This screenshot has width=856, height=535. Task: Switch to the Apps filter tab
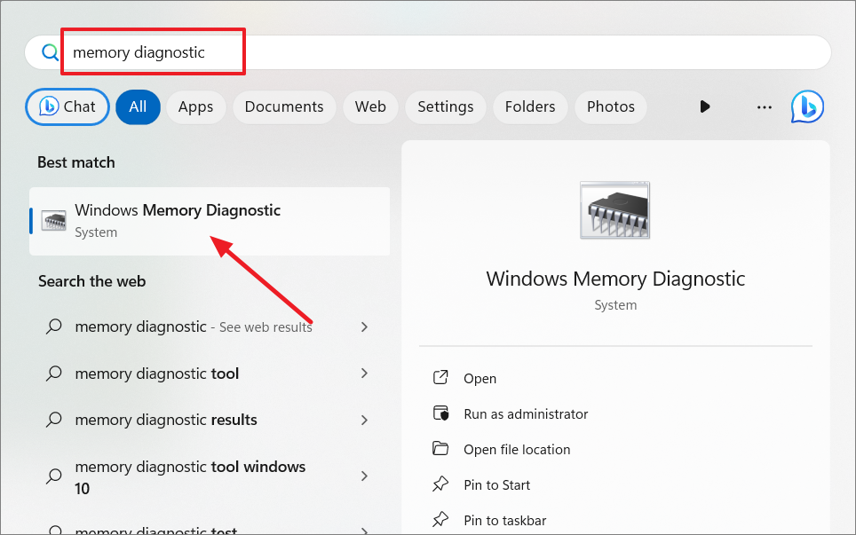195,106
